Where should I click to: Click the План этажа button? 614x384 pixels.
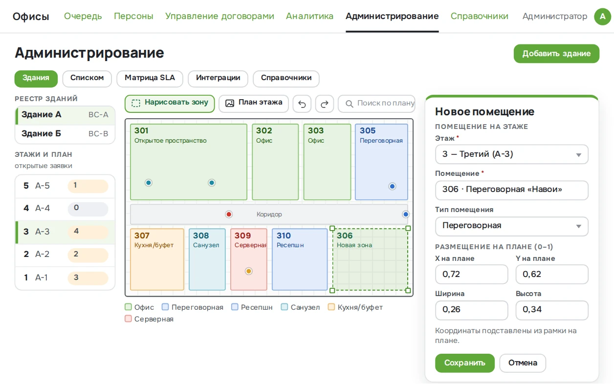254,103
